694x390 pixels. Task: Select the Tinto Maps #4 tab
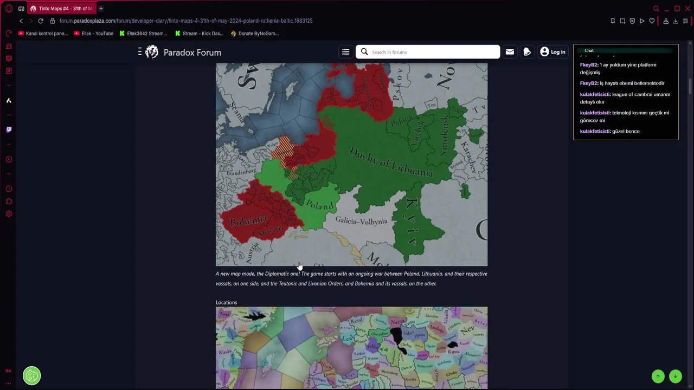61,9
